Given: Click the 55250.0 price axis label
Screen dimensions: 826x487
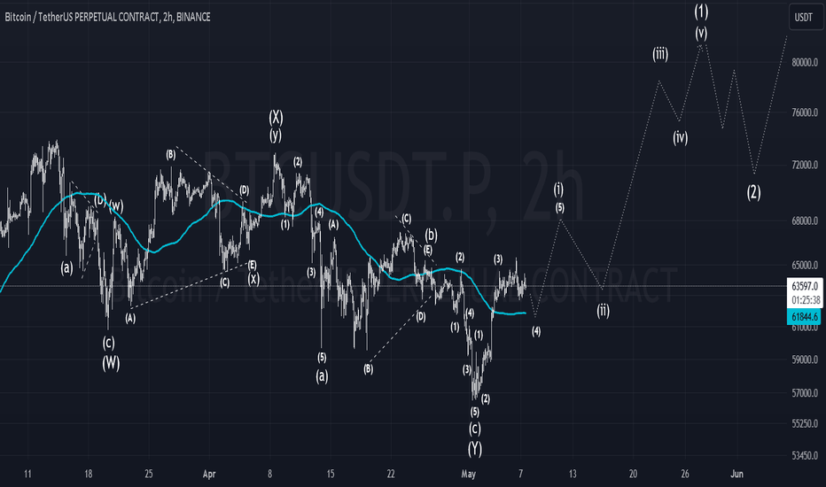Looking at the screenshot, I should point(805,423).
